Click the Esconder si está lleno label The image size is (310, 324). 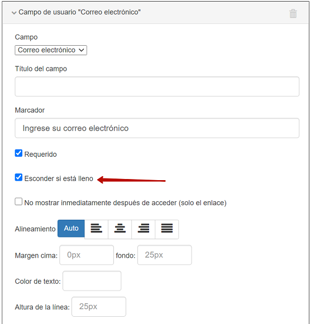(x=59, y=178)
